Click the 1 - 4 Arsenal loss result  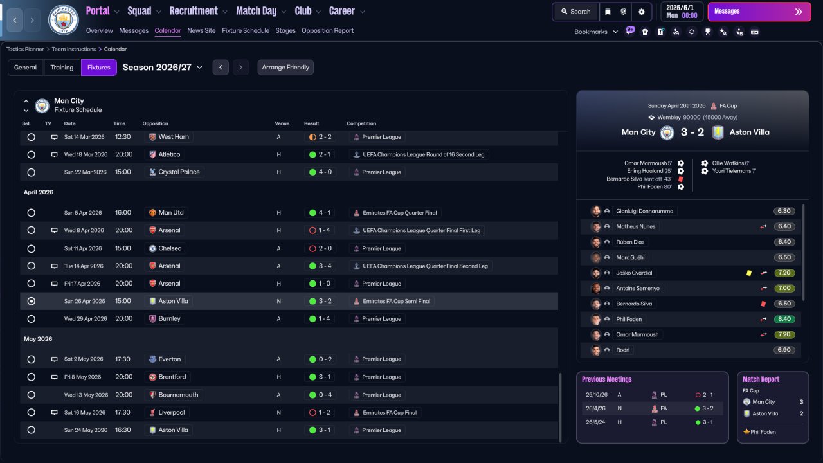[x=320, y=230]
